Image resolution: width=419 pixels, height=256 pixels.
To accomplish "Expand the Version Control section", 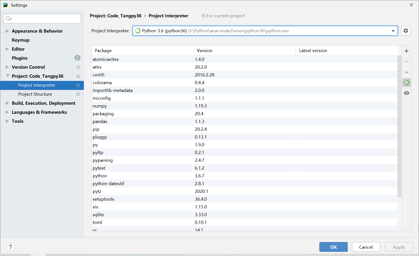I will coord(7,67).
